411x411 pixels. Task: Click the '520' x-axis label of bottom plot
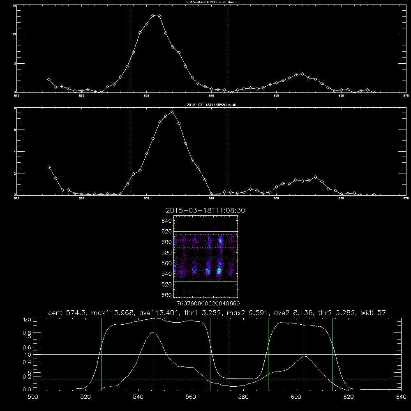[x=85, y=397]
